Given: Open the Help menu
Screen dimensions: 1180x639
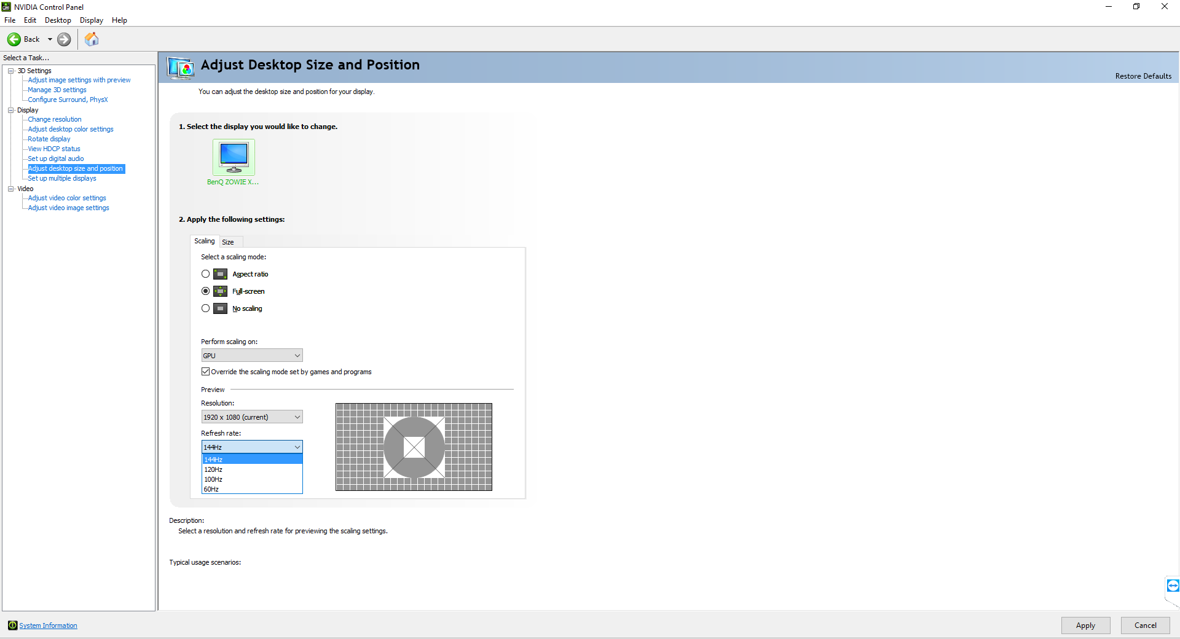Looking at the screenshot, I should (119, 20).
